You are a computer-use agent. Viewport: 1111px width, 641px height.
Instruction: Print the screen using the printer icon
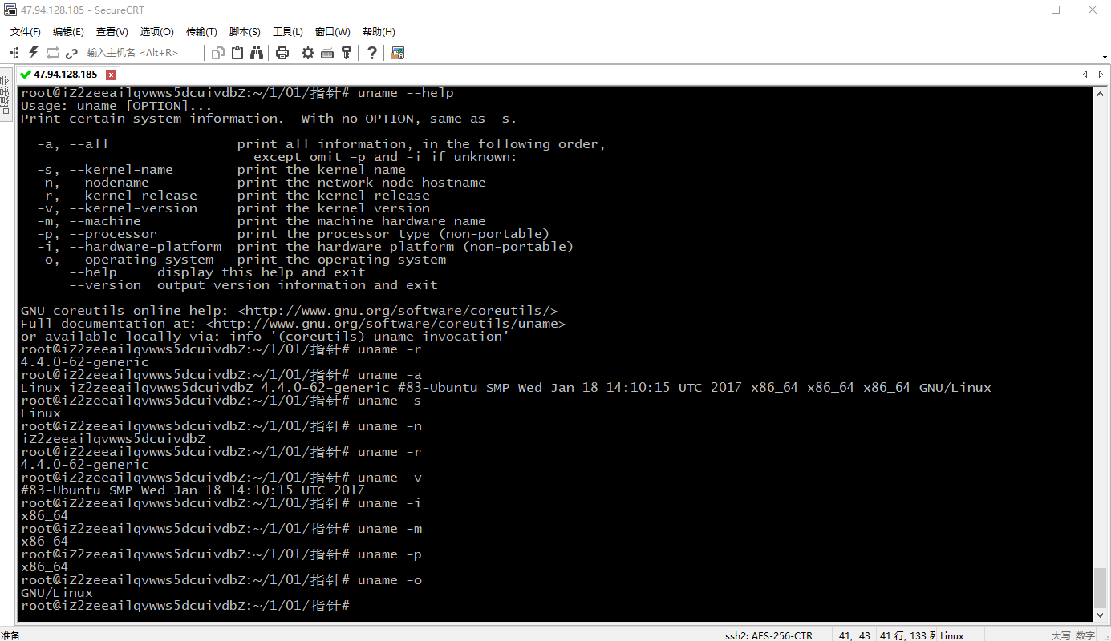[x=282, y=53]
